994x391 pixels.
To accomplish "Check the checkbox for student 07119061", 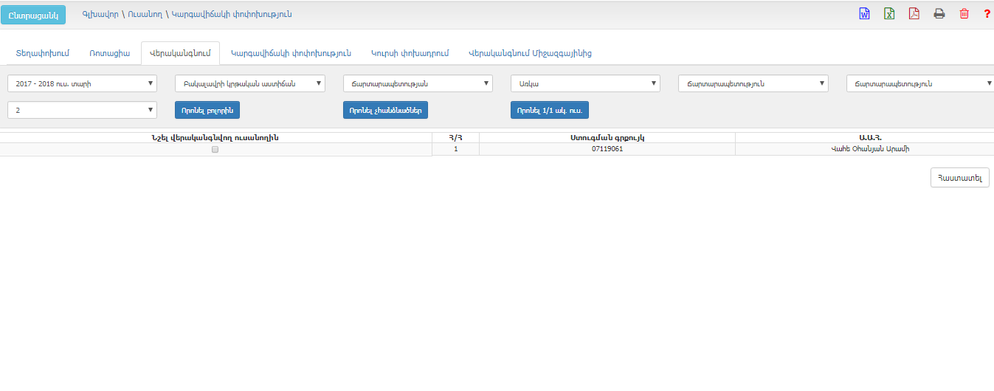I will 215,149.
